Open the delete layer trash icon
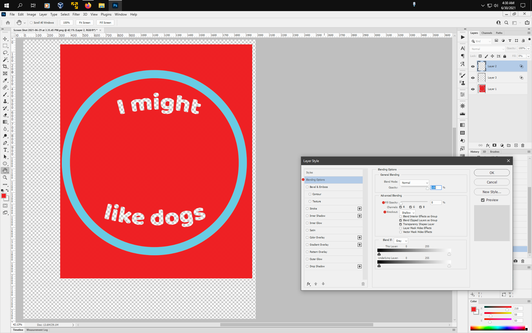The height and width of the screenshot is (333, 532). (523, 145)
